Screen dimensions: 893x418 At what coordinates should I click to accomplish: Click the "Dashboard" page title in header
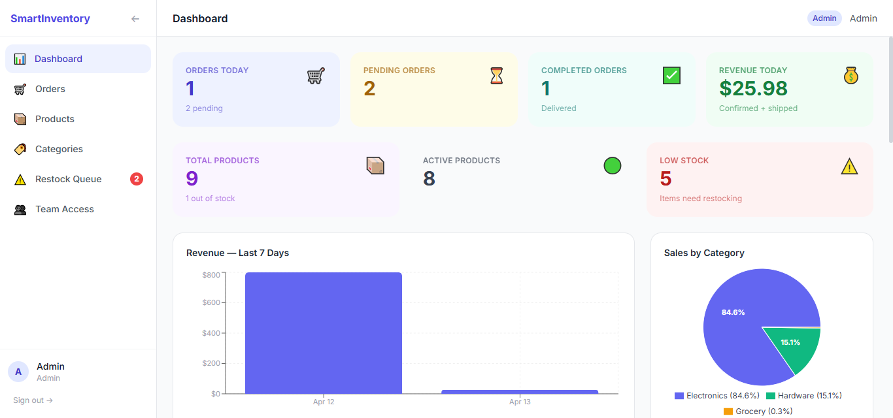(x=200, y=18)
